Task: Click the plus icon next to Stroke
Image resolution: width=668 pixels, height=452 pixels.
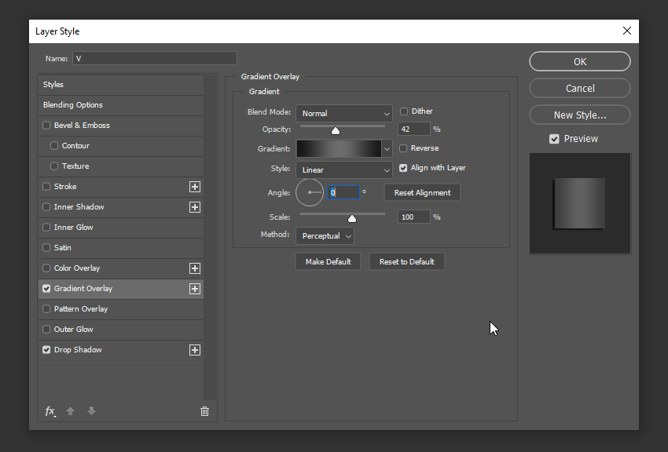Action: (194, 187)
